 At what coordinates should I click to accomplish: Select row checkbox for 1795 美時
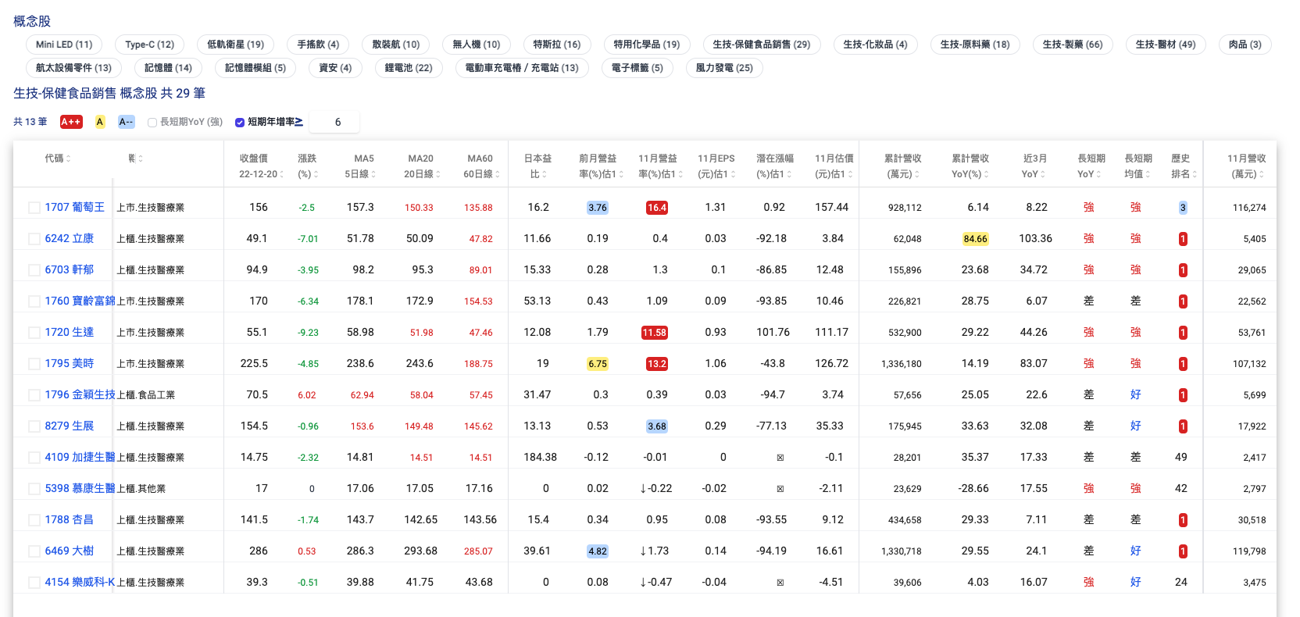coord(34,364)
